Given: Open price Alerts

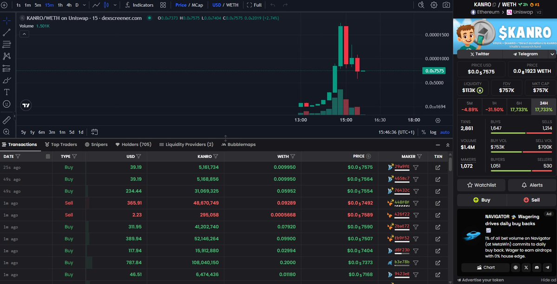Looking at the screenshot, I should [532, 185].
